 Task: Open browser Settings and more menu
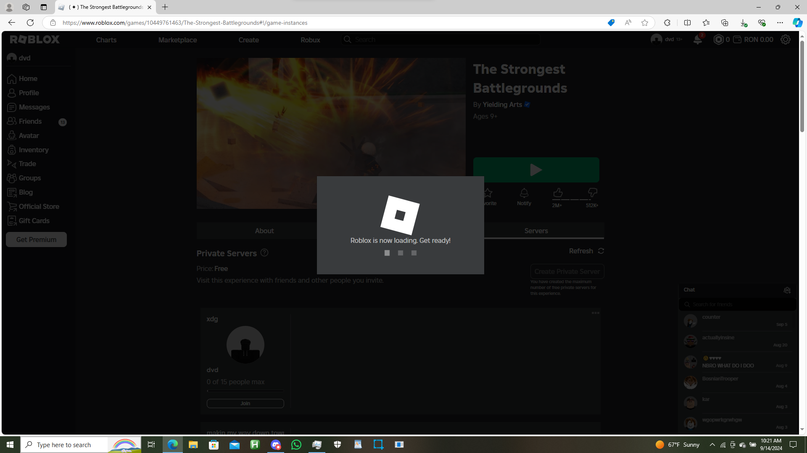[780, 23]
